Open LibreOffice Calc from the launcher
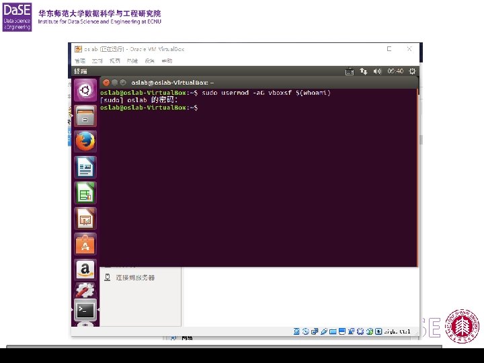Screen dimensions: 484x363 pos(85,193)
